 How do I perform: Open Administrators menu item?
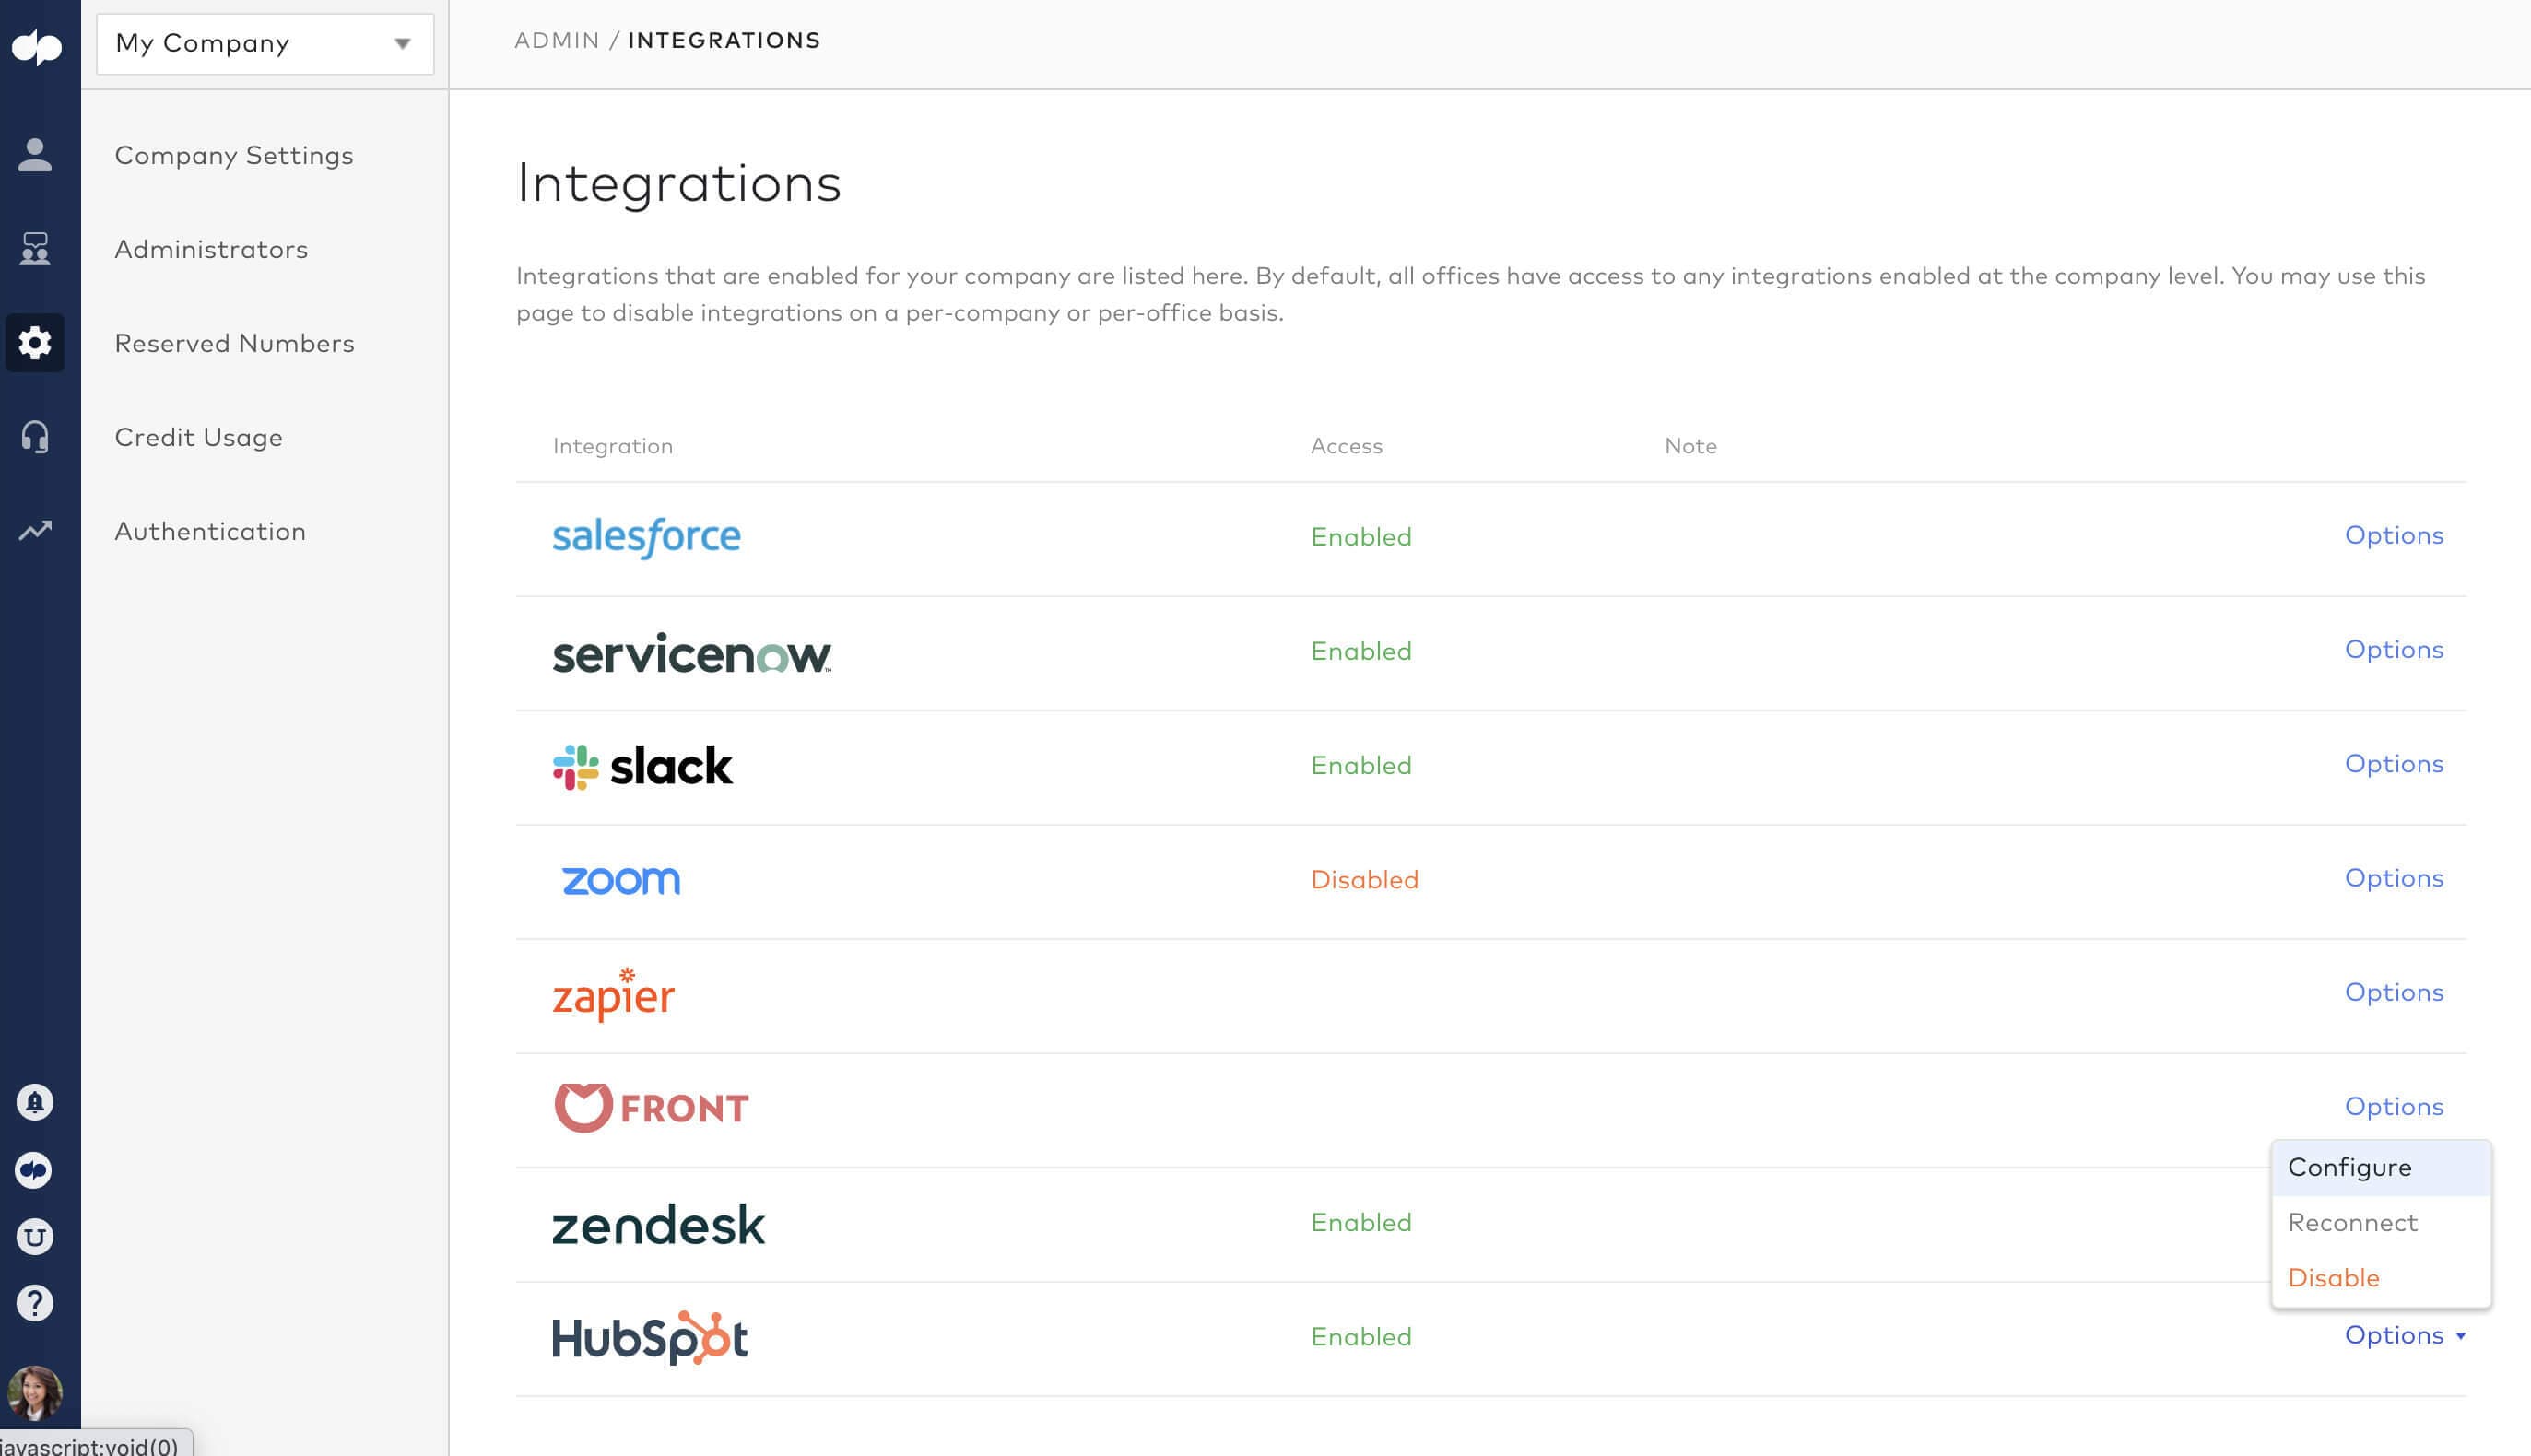(x=211, y=250)
